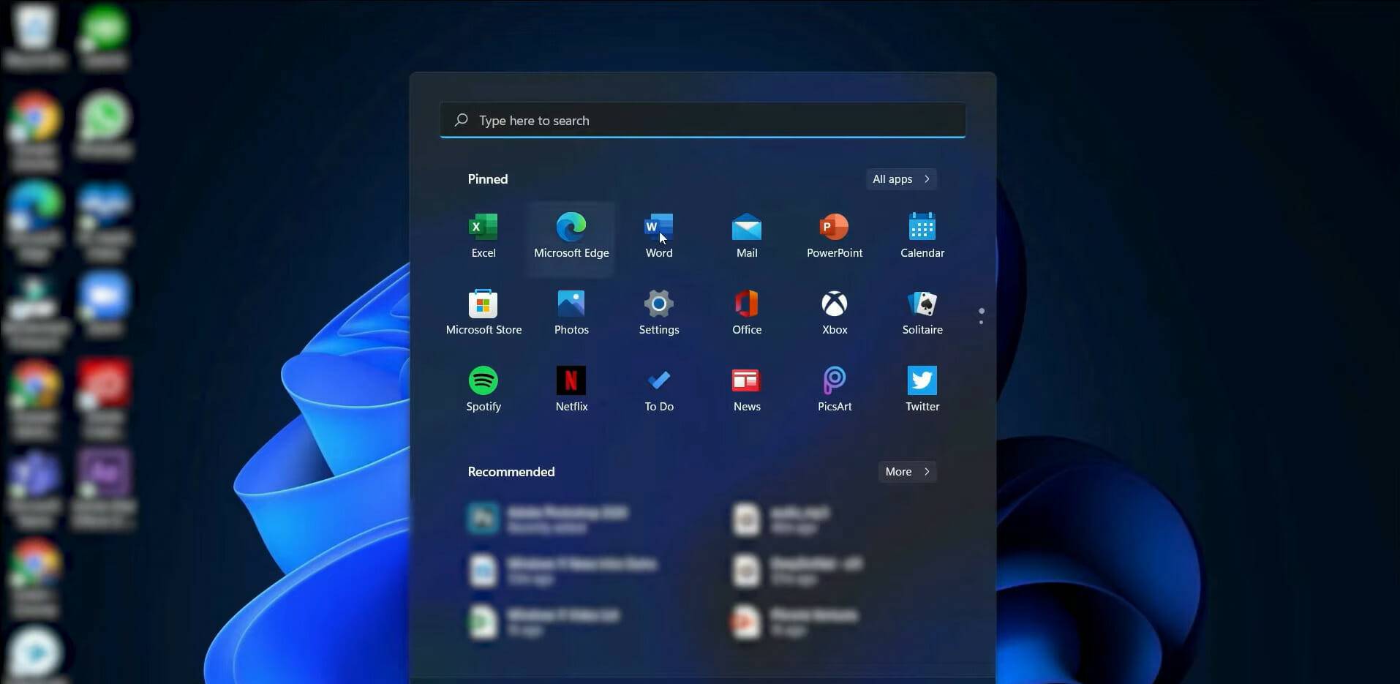Open Microsoft To Do
1400x684 pixels.
point(658,388)
